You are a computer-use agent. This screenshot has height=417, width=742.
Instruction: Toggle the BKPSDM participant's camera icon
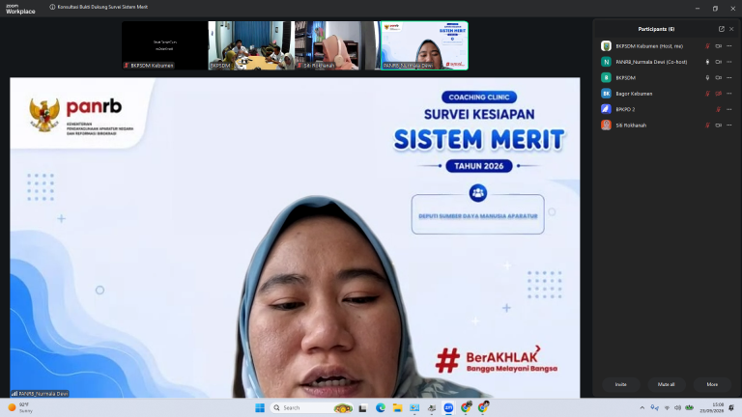click(x=719, y=77)
